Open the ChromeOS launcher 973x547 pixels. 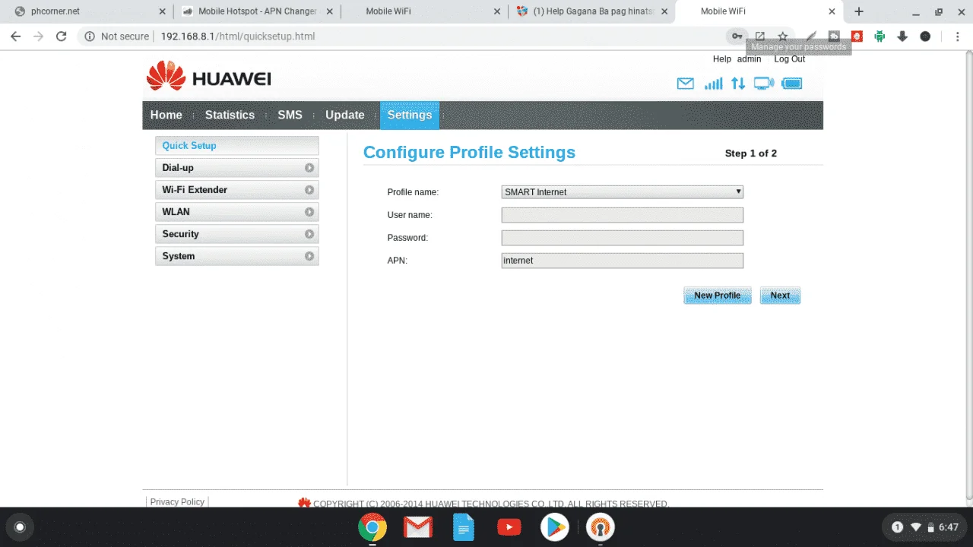(x=20, y=527)
